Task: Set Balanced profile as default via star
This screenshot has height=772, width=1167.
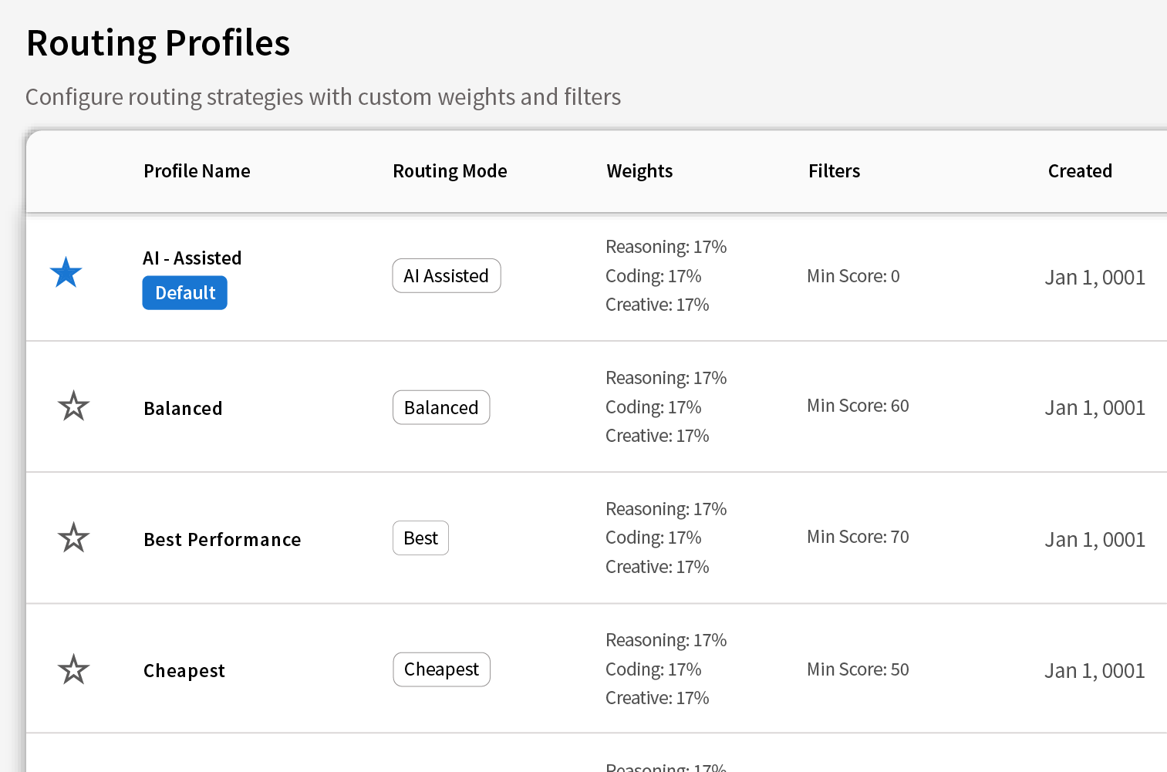Action: 74,406
